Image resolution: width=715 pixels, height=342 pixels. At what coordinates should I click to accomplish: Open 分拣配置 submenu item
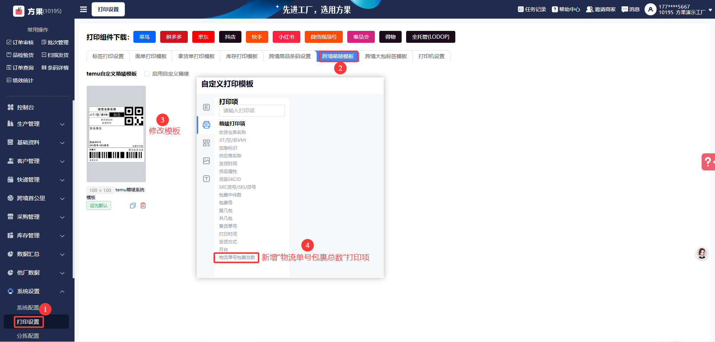pyautogui.click(x=28, y=336)
